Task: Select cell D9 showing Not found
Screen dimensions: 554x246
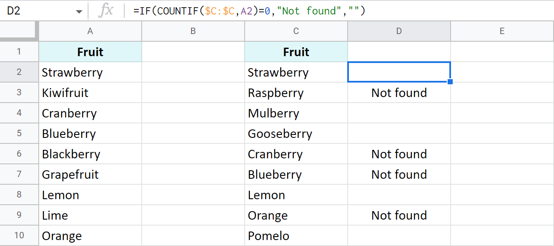Action: click(399, 215)
